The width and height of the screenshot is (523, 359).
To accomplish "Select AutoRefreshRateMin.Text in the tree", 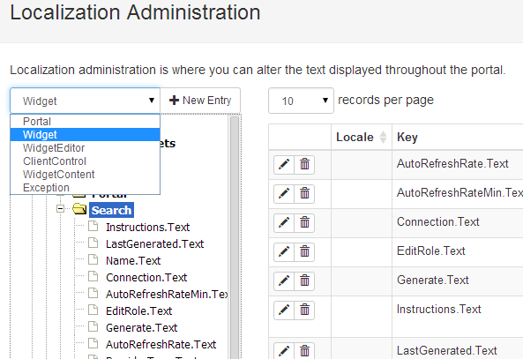I will 167,295.
